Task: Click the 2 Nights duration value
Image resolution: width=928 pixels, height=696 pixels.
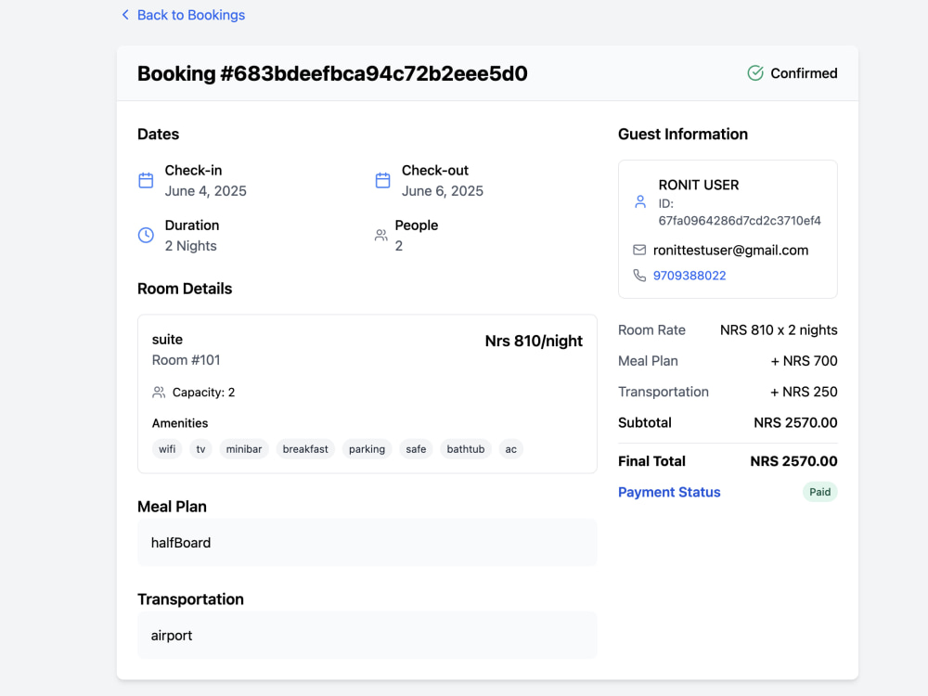Action: [190, 246]
